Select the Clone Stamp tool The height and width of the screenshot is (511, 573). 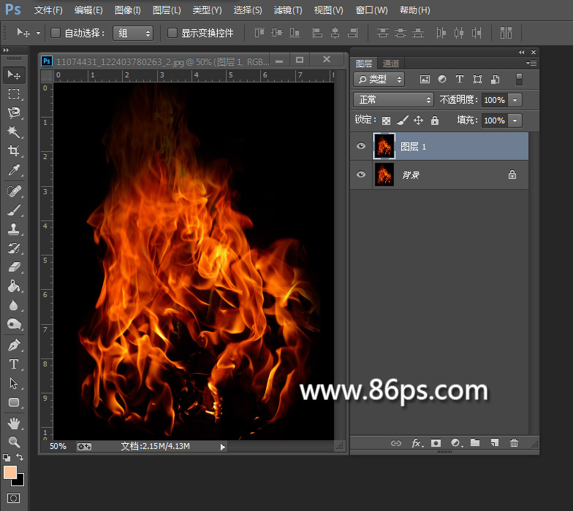tap(14, 229)
